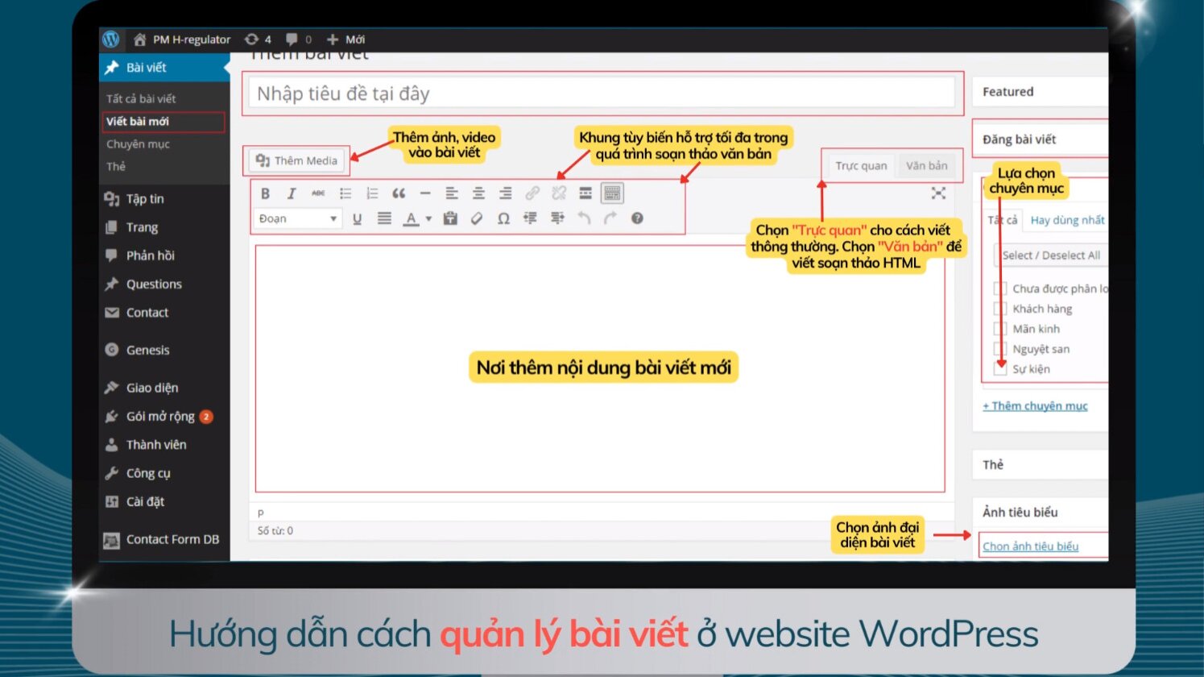This screenshot has width=1204, height=677.
Task: Click the blockquote icon
Action: 398,193
